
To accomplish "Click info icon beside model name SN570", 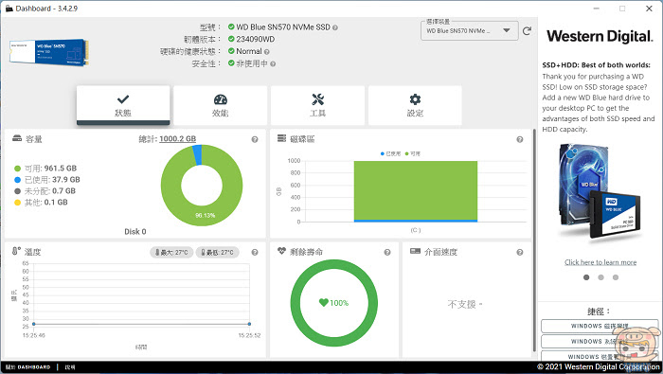I will [335, 27].
